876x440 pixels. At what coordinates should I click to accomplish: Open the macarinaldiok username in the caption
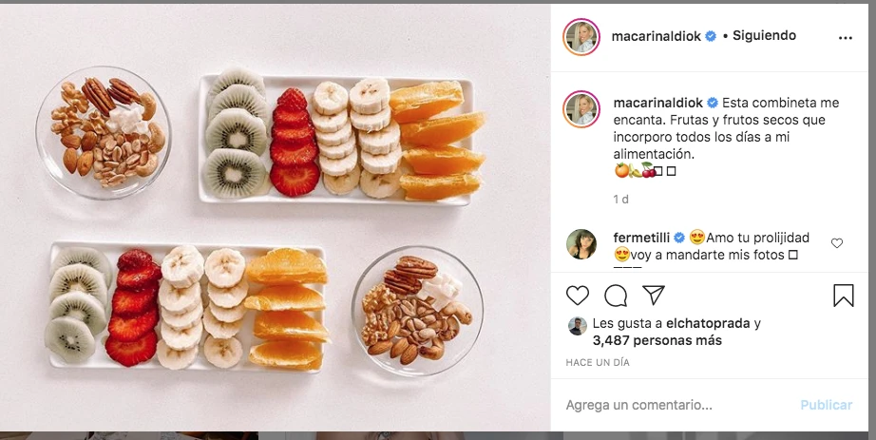[x=657, y=102]
